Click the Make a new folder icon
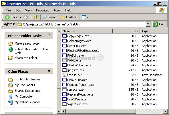 tap(11, 43)
